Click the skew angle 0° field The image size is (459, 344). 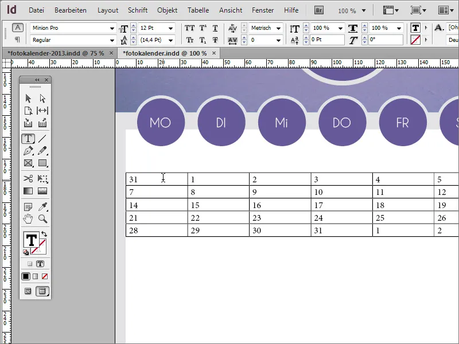point(386,40)
